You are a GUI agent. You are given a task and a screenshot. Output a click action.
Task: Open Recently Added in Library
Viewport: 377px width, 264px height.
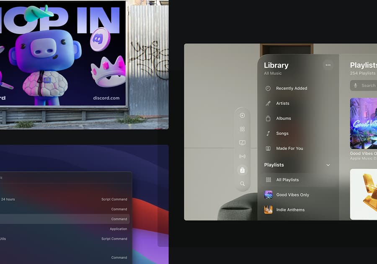click(297, 89)
